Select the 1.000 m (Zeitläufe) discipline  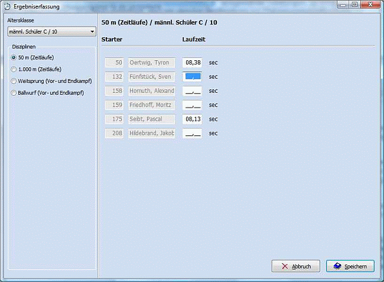[14, 69]
